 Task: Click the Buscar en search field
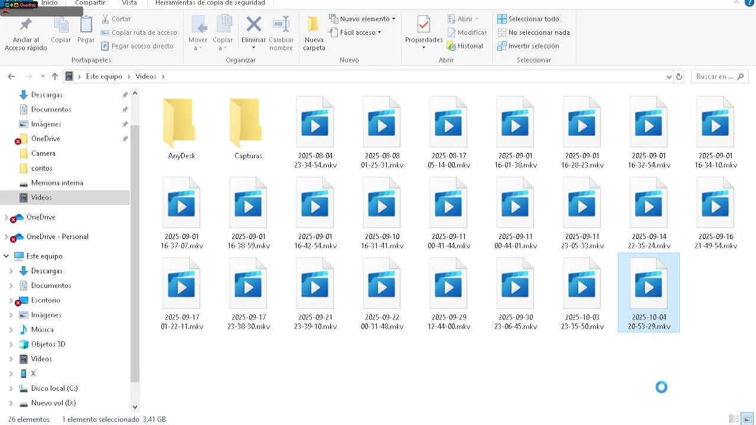coord(719,77)
